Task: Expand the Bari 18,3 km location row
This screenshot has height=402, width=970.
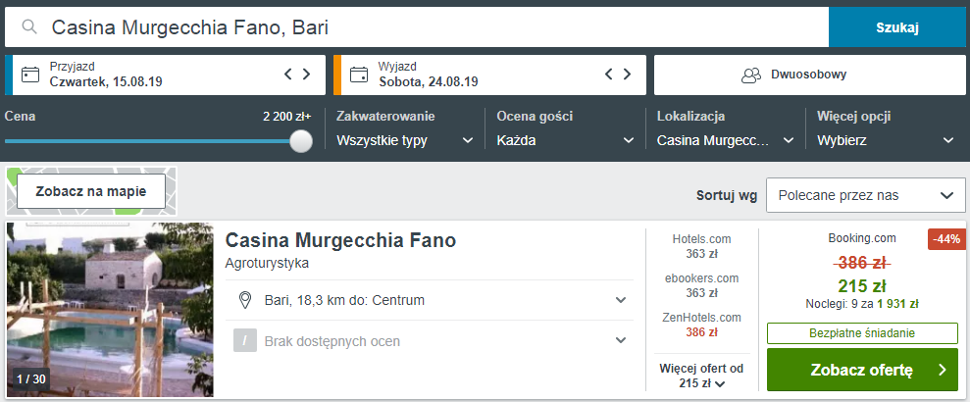Action: (430, 301)
